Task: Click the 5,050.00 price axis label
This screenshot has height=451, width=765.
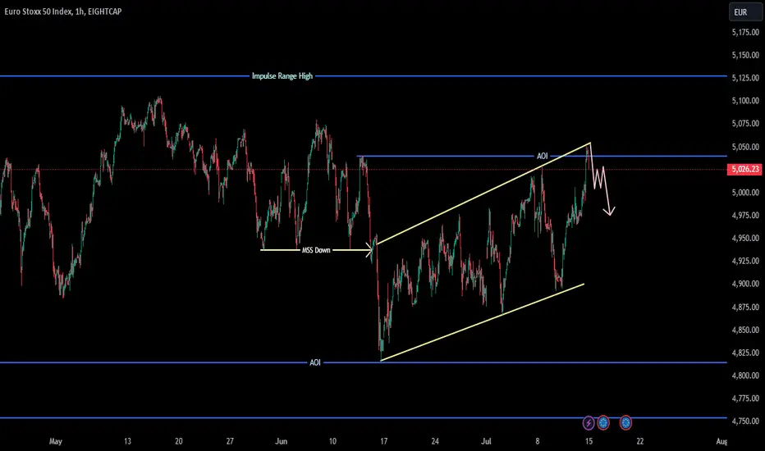Action: click(745, 147)
